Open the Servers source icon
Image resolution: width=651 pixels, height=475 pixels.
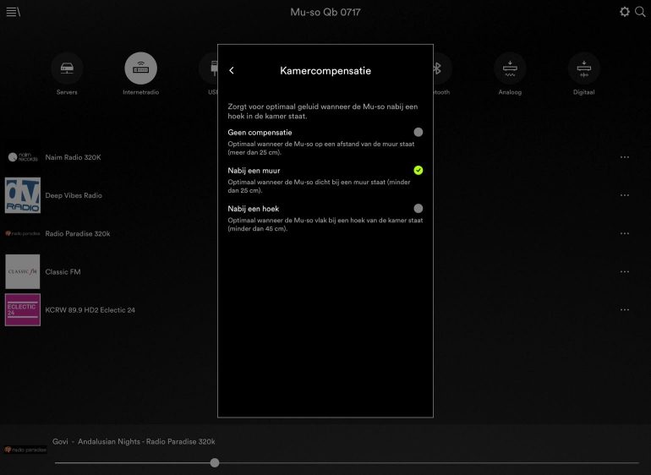point(67,68)
